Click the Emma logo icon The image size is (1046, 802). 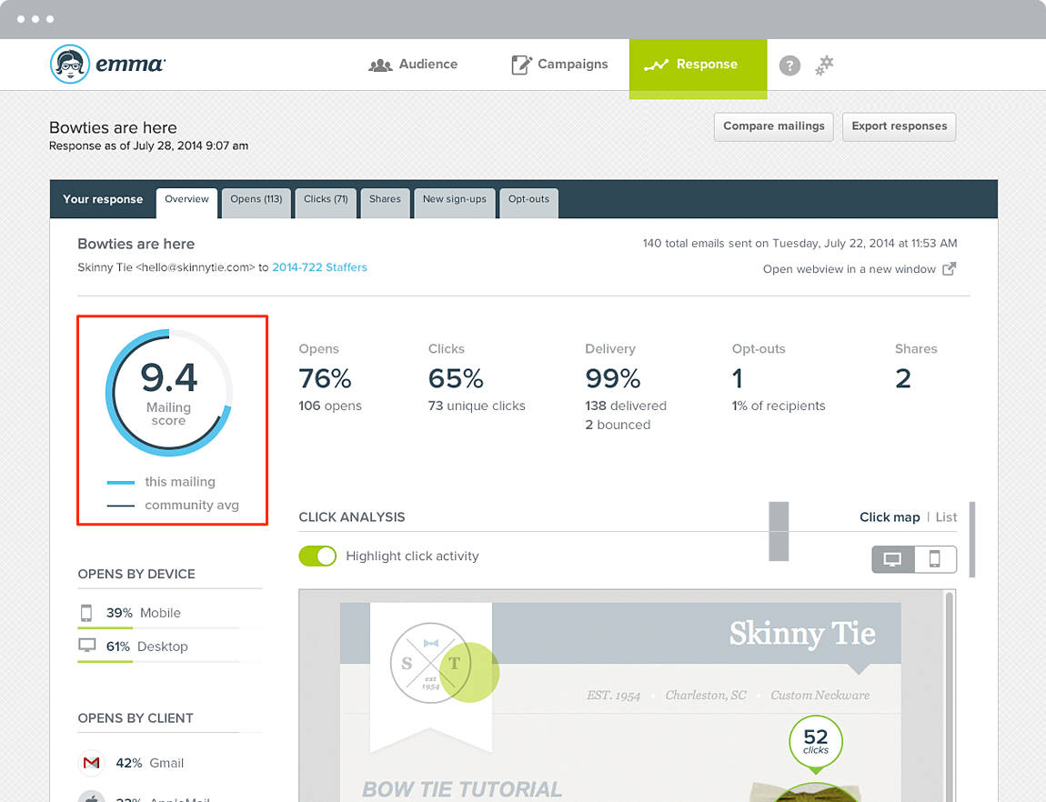coord(70,65)
